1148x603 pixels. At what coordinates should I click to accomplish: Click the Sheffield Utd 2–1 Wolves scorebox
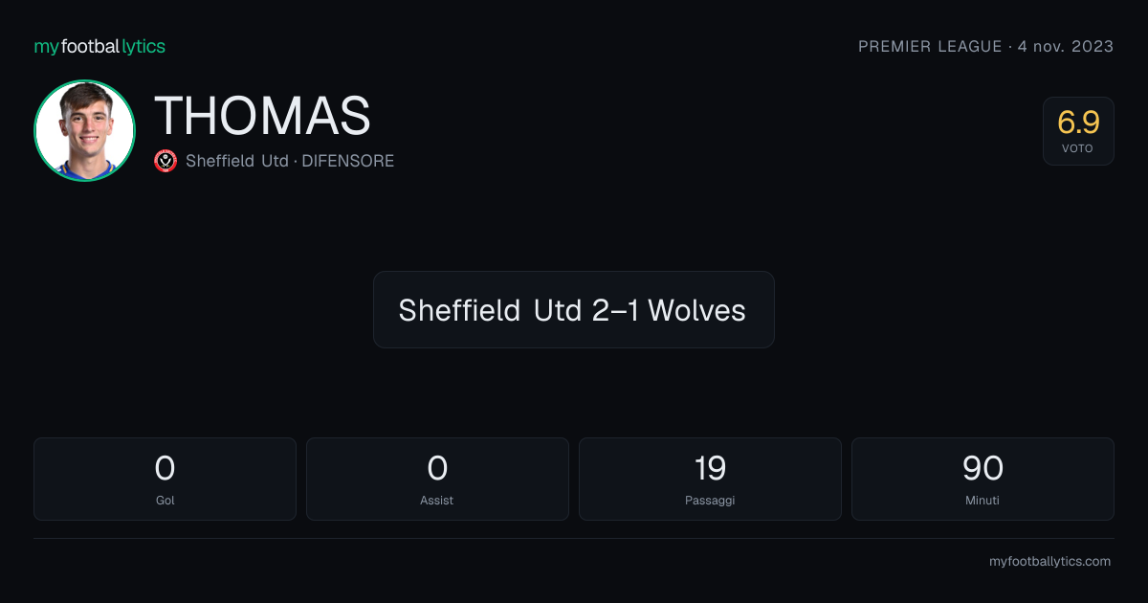click(x=573, y=309)
